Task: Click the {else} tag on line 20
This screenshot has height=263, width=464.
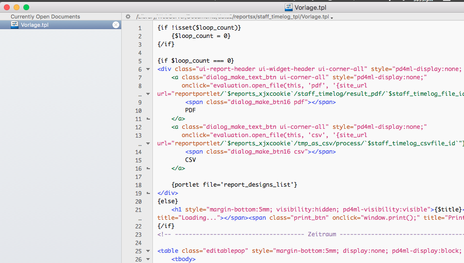Action: click(168, 201)
